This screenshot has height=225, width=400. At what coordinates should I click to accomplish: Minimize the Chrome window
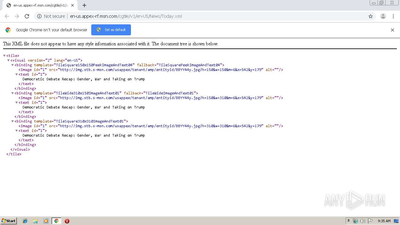click(374, 3)
